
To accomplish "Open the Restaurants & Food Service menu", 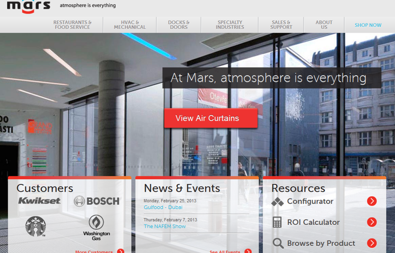I will (x=72, y=25).
